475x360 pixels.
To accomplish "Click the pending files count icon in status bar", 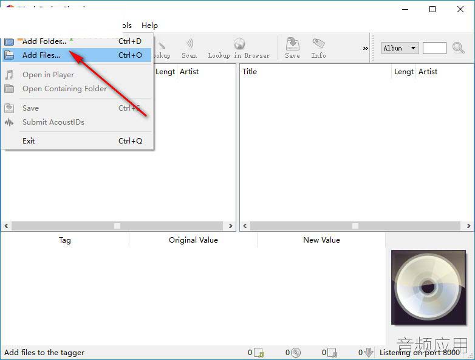I will pos(332,353).
